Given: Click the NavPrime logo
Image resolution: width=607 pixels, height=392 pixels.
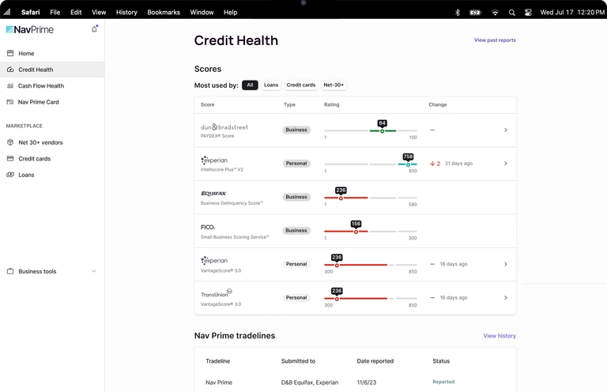Looking at the screenshot, I should (x=30, y=29).
